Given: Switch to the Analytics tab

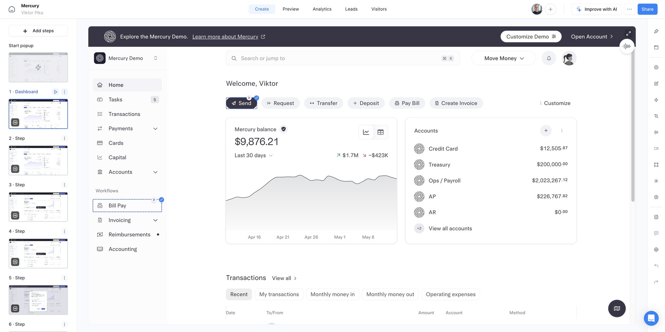Looking at the screenshot, I should [x=322, y=9].
